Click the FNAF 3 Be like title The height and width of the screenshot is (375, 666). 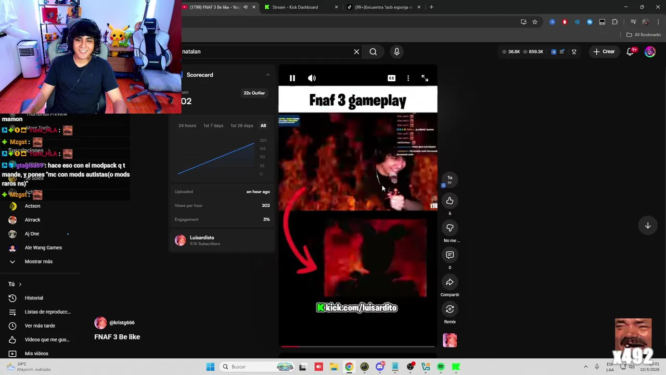coord(117,337)
